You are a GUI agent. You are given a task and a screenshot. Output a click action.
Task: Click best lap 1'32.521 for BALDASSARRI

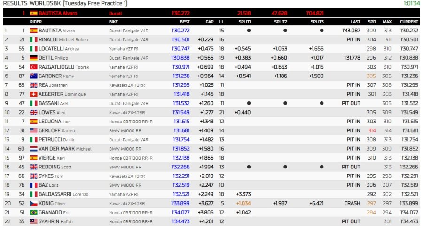coord(181,194)
